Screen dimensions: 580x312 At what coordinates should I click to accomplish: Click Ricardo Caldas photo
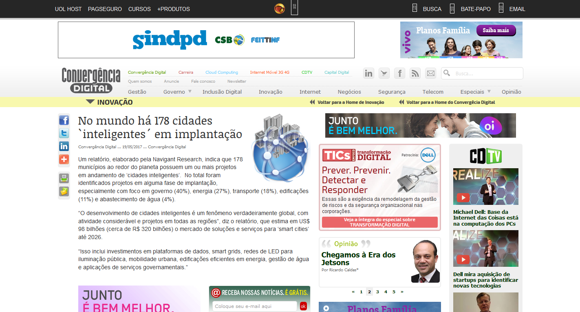click(426, 261)
